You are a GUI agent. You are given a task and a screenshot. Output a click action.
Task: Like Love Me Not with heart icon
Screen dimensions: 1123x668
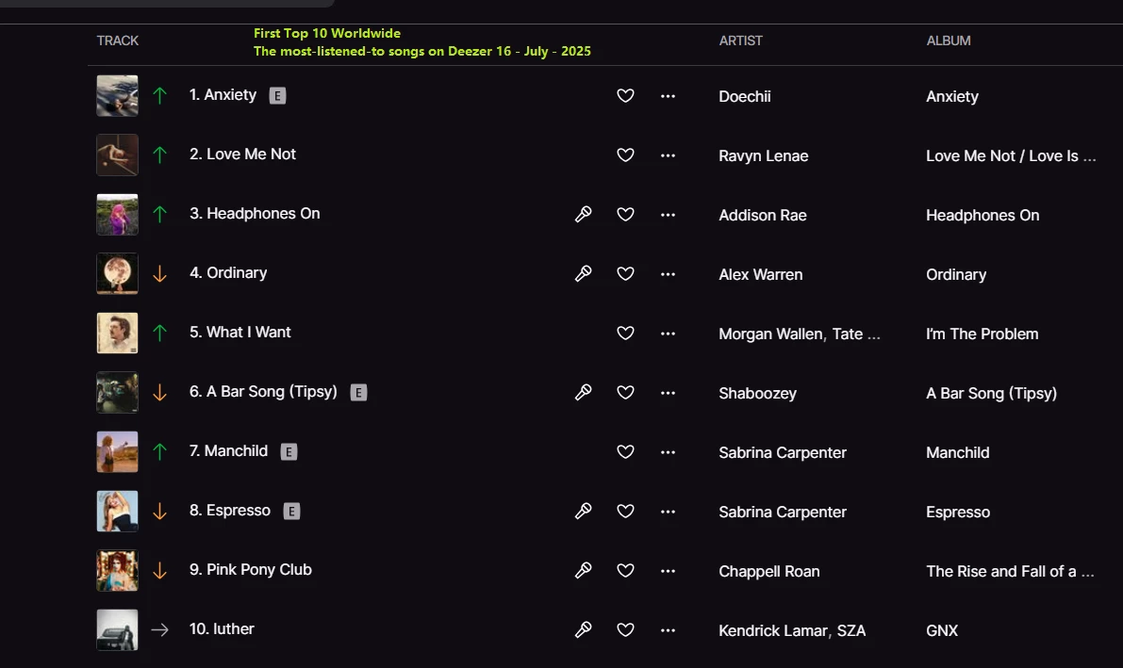tap(625, 155)
